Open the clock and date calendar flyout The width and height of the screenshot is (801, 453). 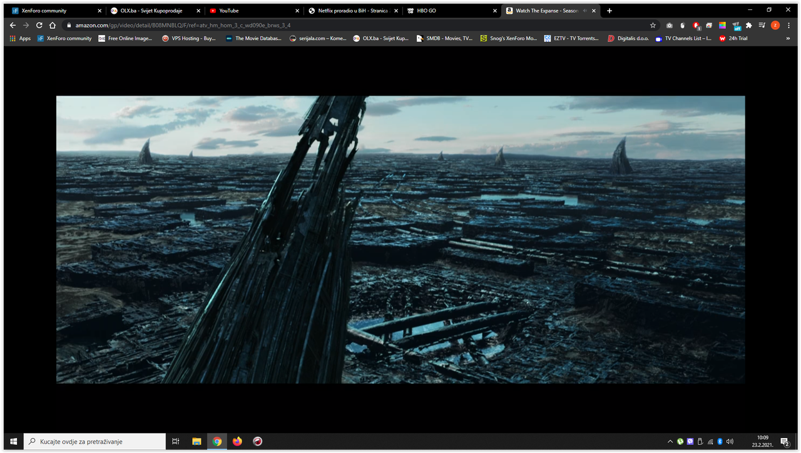click(762, 442)
